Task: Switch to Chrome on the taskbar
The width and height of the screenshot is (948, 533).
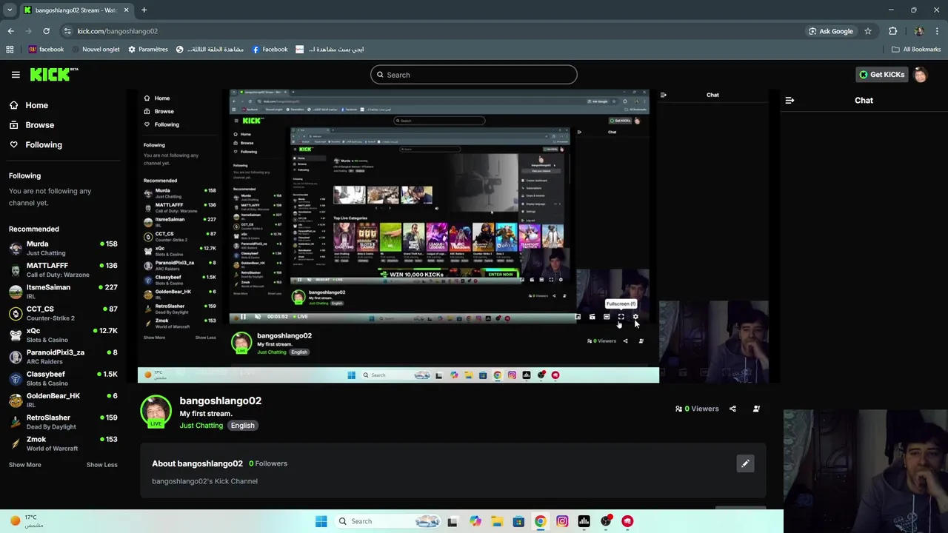Action: tap(541, 521)
